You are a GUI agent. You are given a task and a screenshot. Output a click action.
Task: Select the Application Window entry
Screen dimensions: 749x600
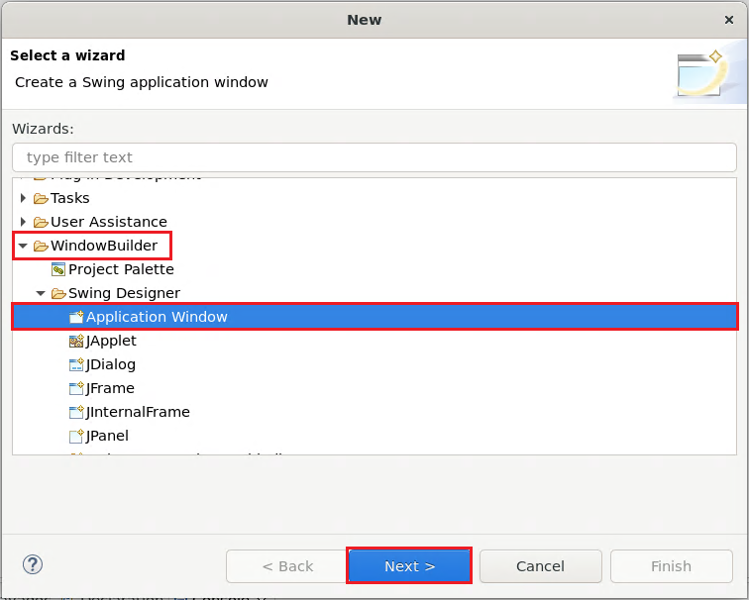(x=157, y=317)
